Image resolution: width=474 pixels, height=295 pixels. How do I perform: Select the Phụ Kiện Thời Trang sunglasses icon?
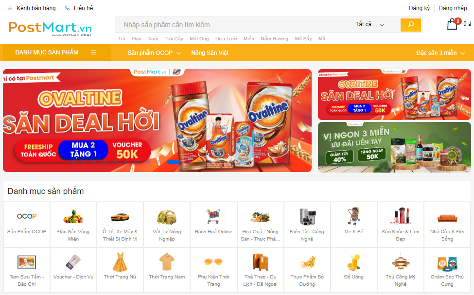coord(213,261)
